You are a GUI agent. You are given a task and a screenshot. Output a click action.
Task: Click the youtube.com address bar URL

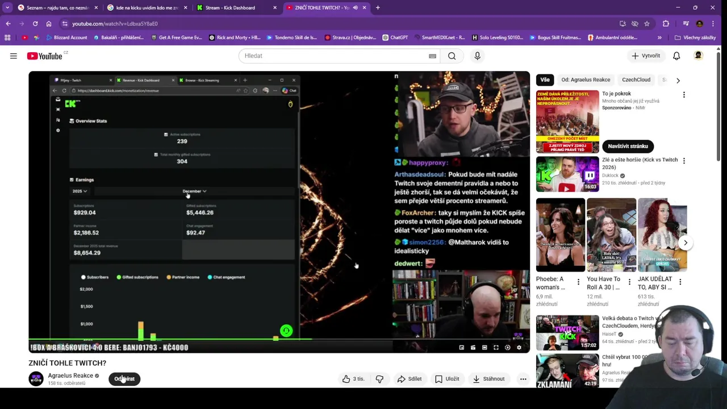point(115,23)
